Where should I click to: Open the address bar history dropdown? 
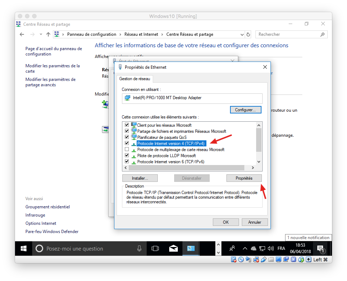point(242,35)
